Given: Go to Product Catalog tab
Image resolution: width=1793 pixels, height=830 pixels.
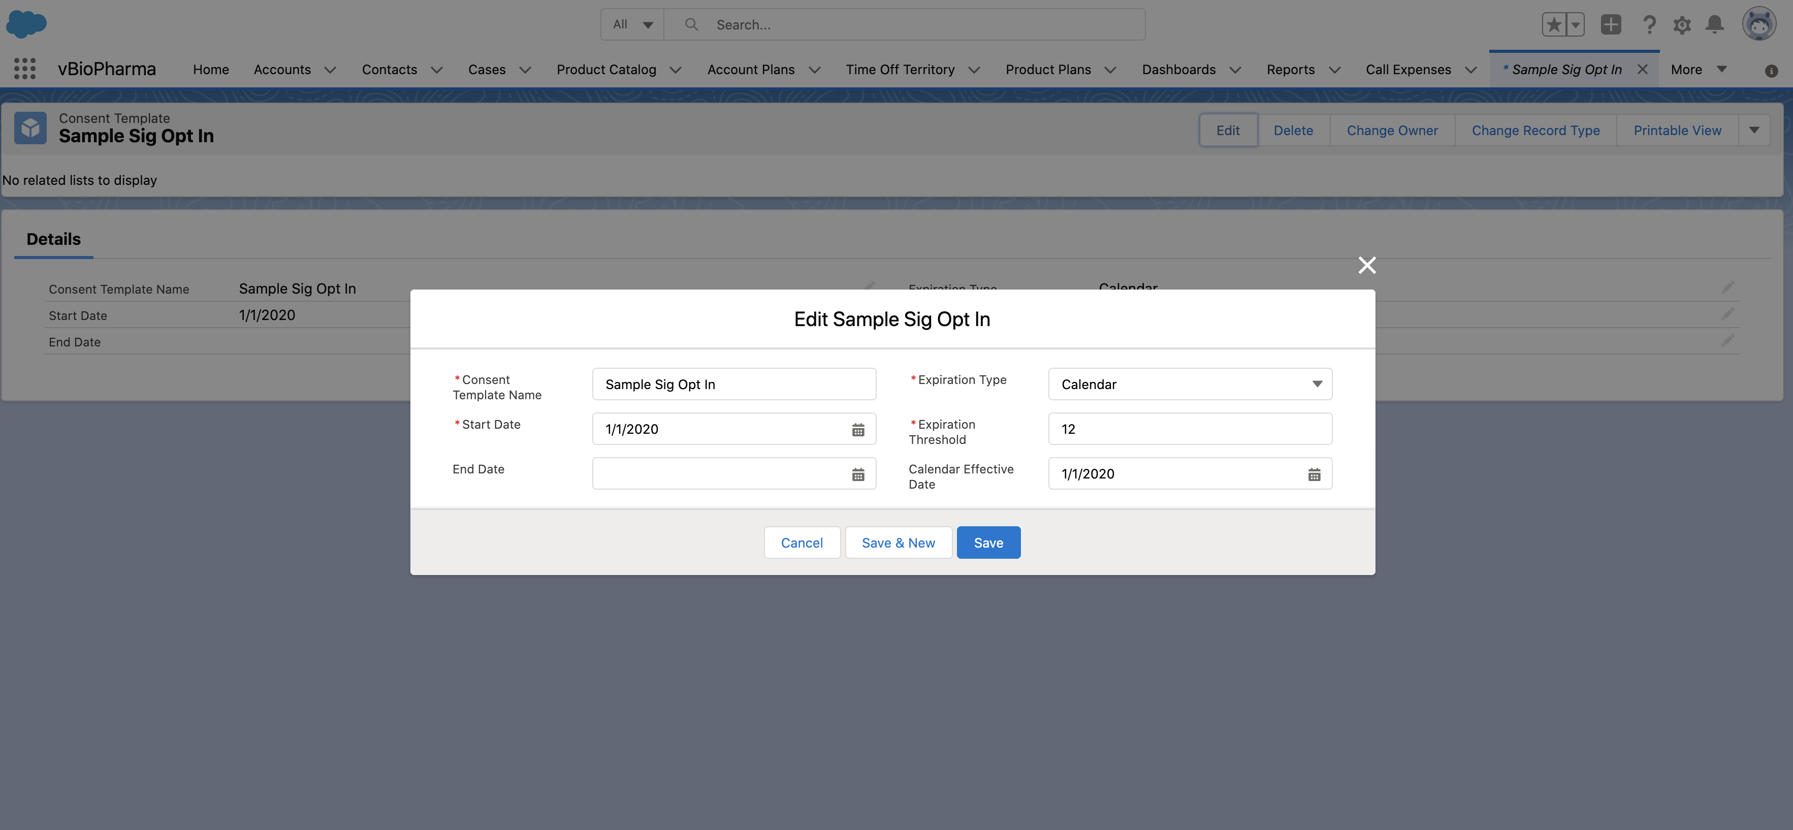Looking at the screenshot, I should 605,70.
